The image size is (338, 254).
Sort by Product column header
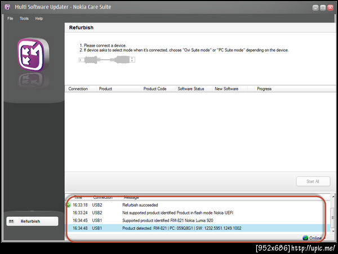[x=105, y=89]
